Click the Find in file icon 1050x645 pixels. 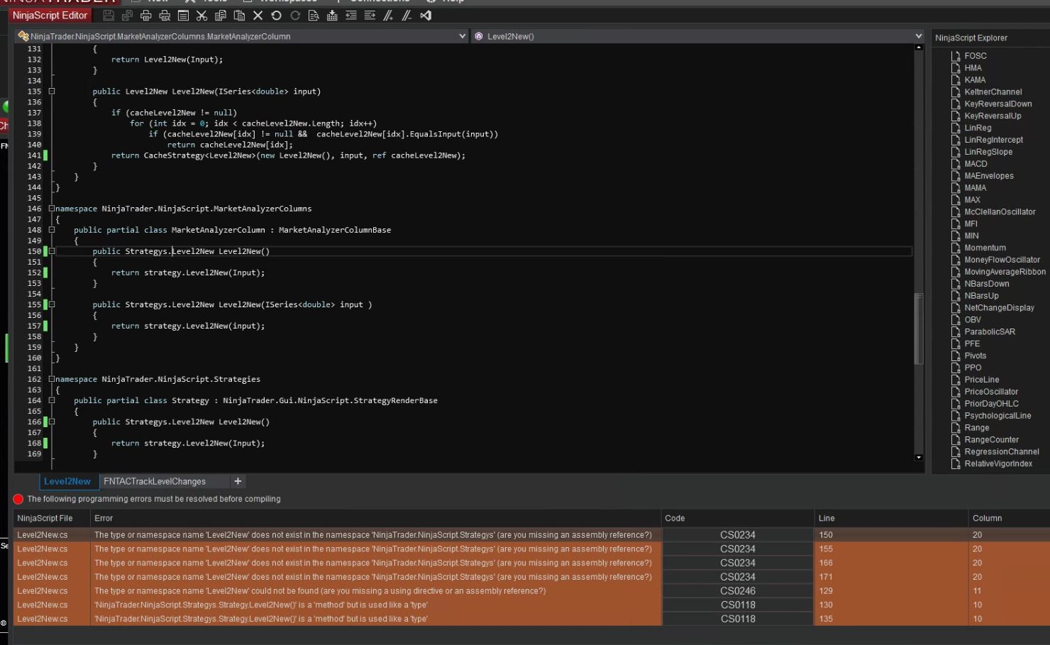tap(314, 16)
